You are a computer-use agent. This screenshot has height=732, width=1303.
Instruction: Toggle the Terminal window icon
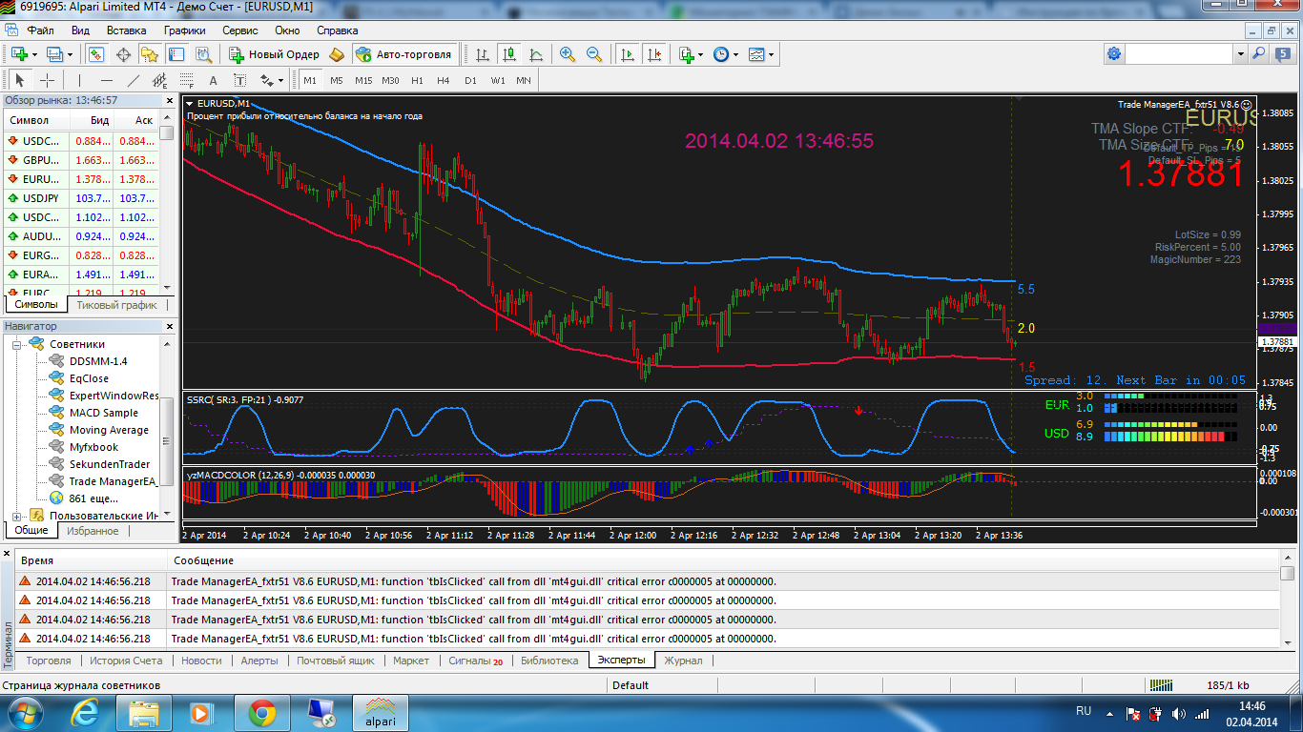176,54
